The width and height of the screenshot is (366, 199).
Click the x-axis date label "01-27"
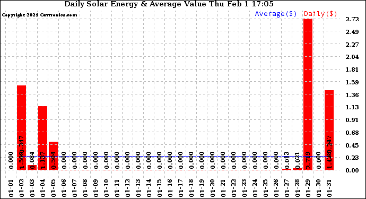pyautogui.click(x=287, y=188)
